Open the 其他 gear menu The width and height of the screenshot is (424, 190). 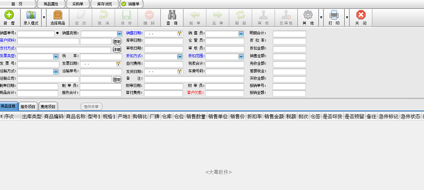tap(308, 15)
